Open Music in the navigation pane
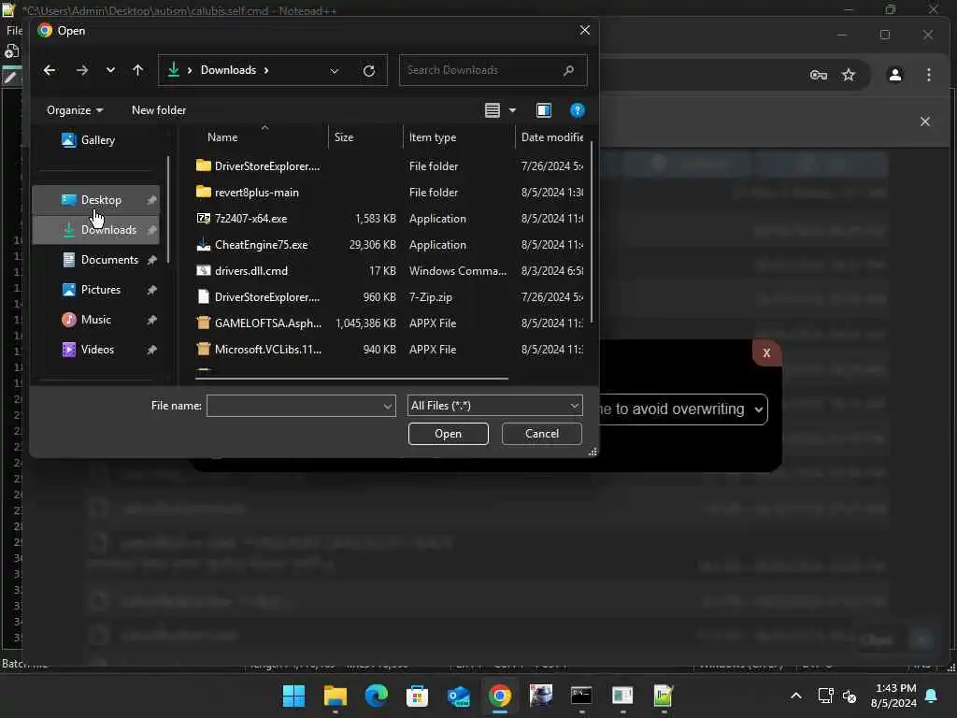 [96, 320]
